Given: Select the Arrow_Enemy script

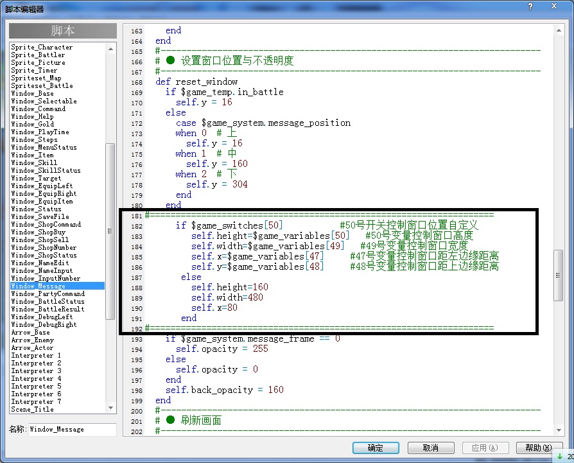Looking at the screenshot, I should click(x=33, y=340).
